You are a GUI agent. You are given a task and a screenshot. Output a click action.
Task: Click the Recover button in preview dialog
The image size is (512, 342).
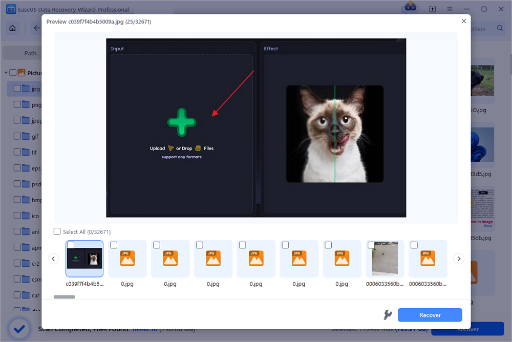(x=430, y=315)
